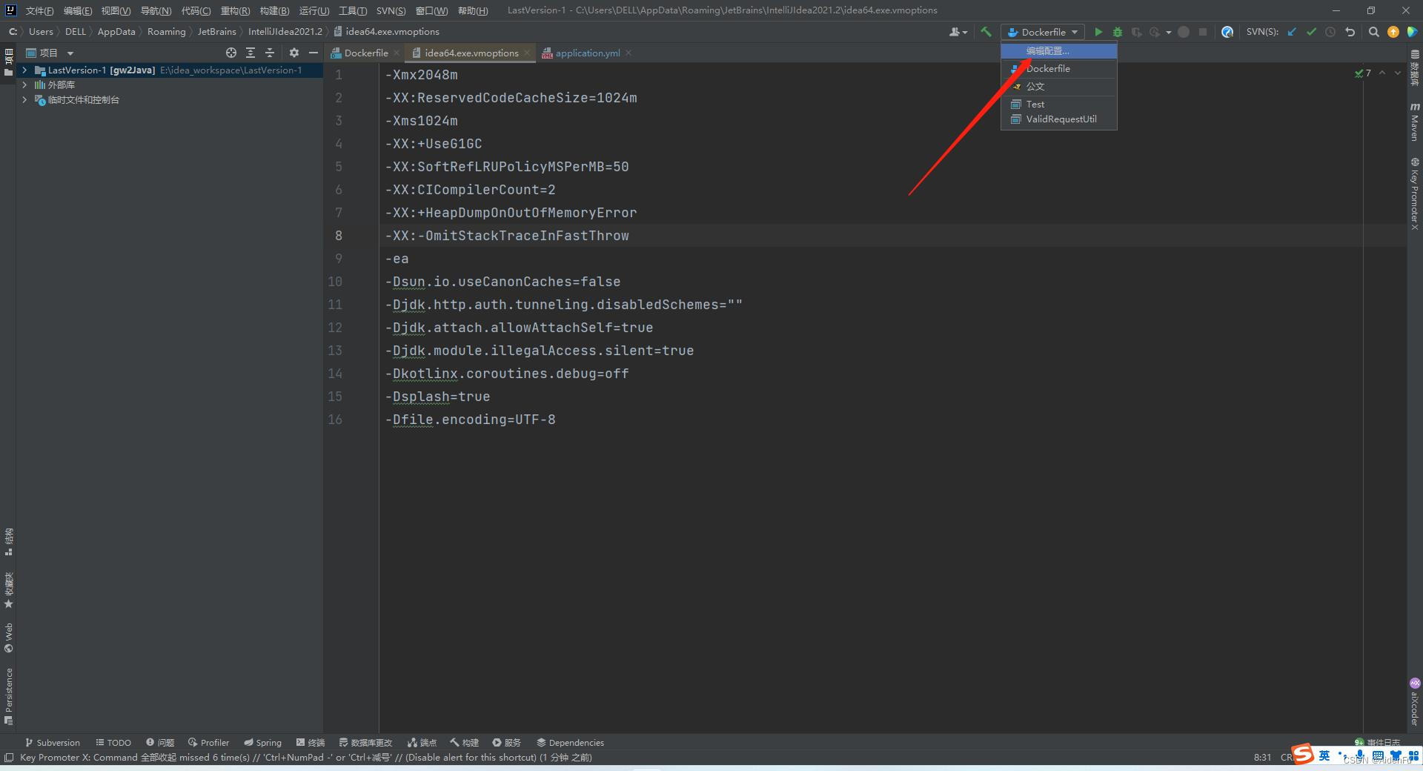
Task: Click the colorful plugin icon at toolbar end
Action: pos(1413,32)
